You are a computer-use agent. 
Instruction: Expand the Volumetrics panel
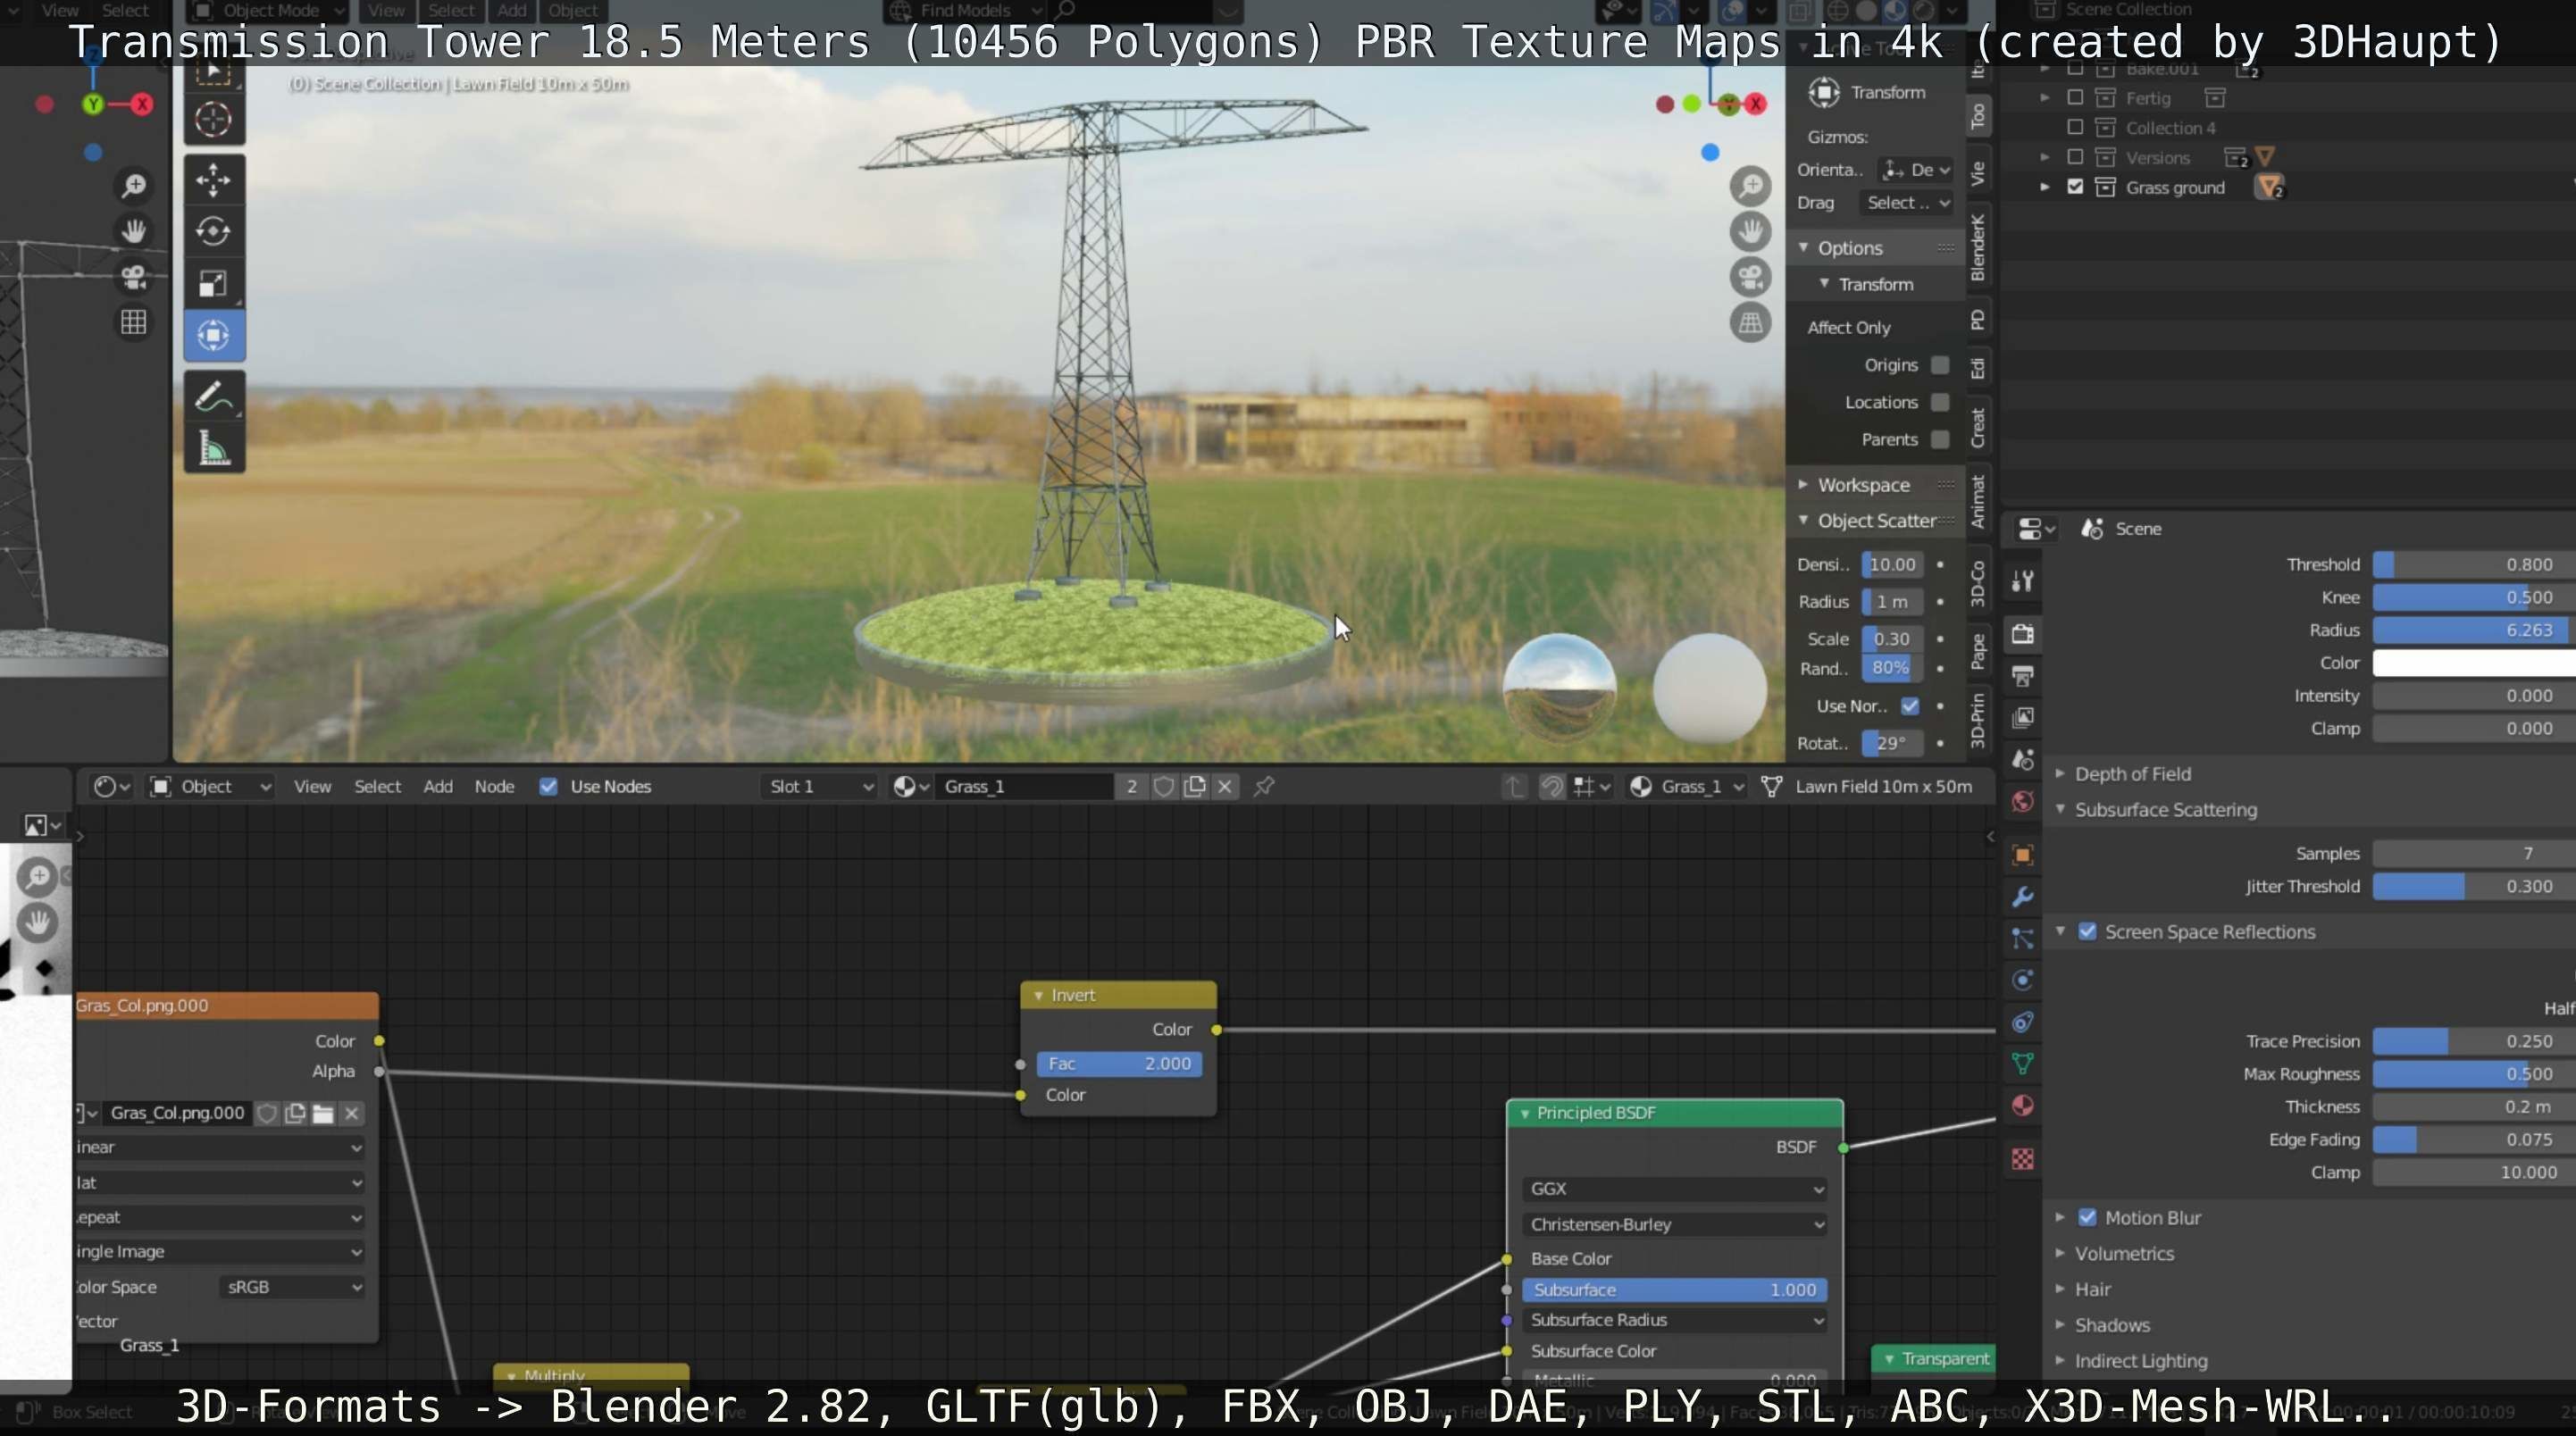coord(2123,1253)
